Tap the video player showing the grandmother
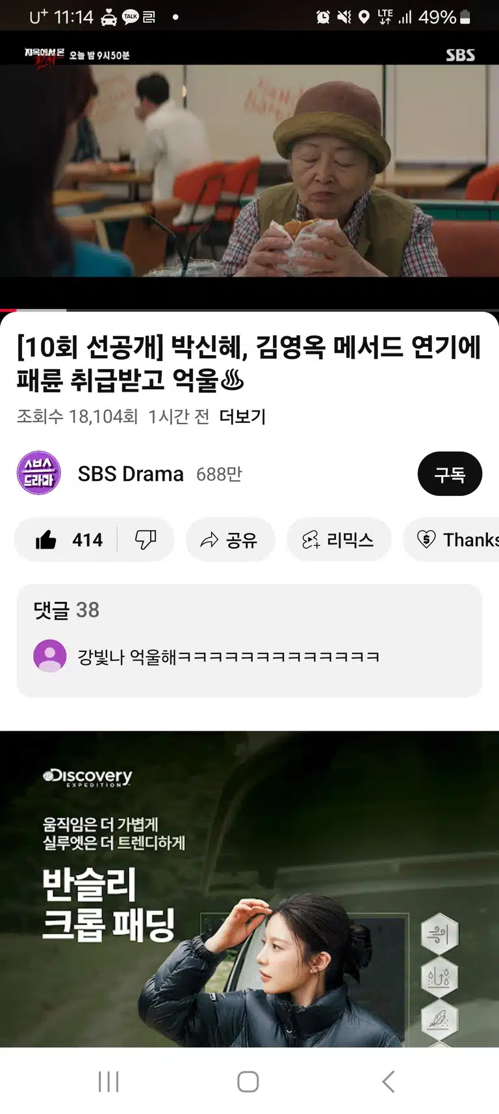This screenshot has width=499, height=1114. [249, 169]
